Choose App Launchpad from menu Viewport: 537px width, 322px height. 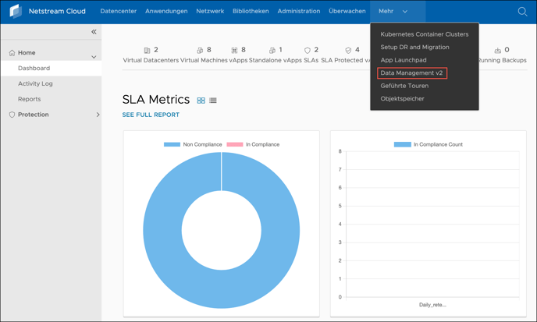404,60
